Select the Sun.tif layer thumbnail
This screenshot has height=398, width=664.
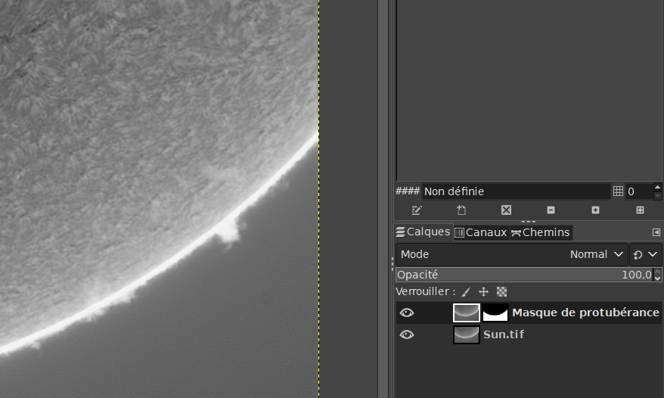point(467,335)
